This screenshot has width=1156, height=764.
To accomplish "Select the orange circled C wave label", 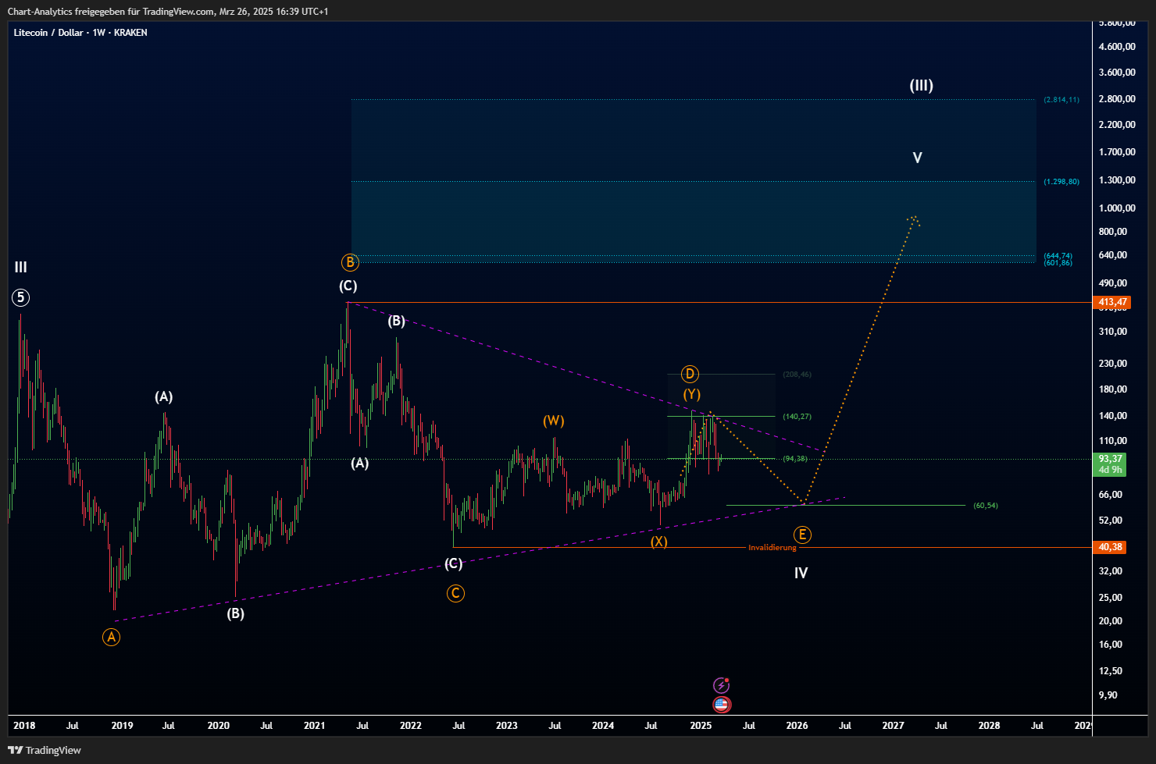I will [x=455, y=594].
